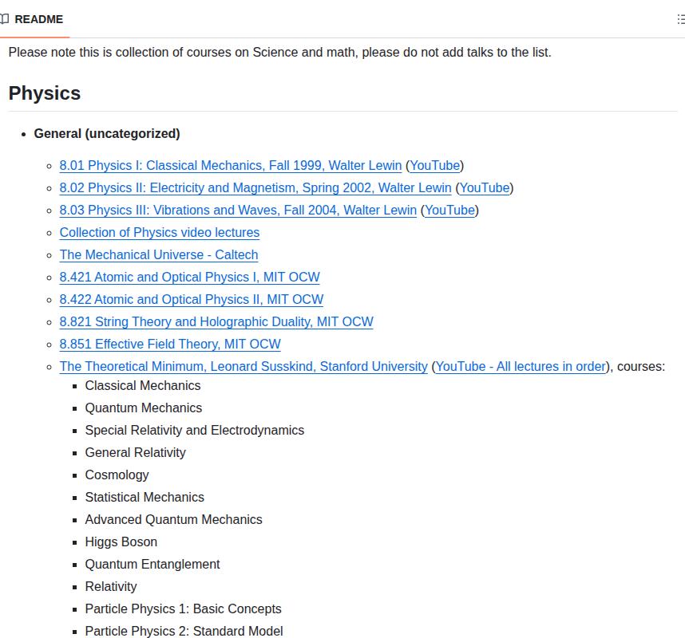Open YouTube link for 8.01 Physics I

click(x=435, y=166)
